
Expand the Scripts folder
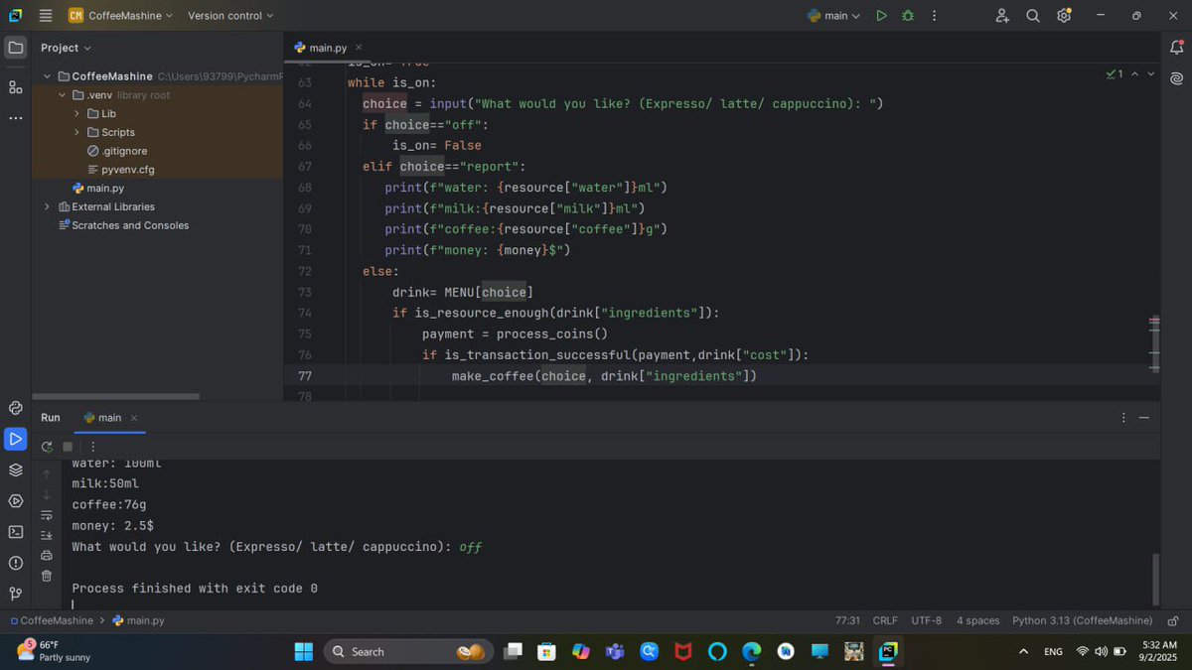[x=77, y=132]
